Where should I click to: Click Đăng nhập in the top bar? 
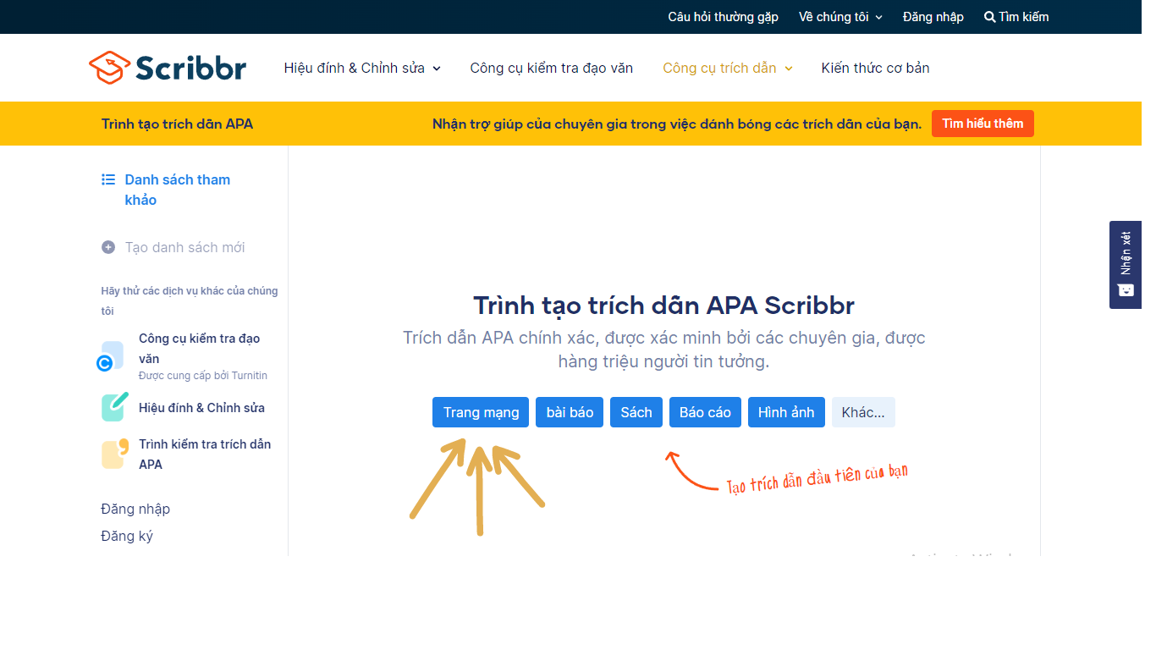point(933,17)
